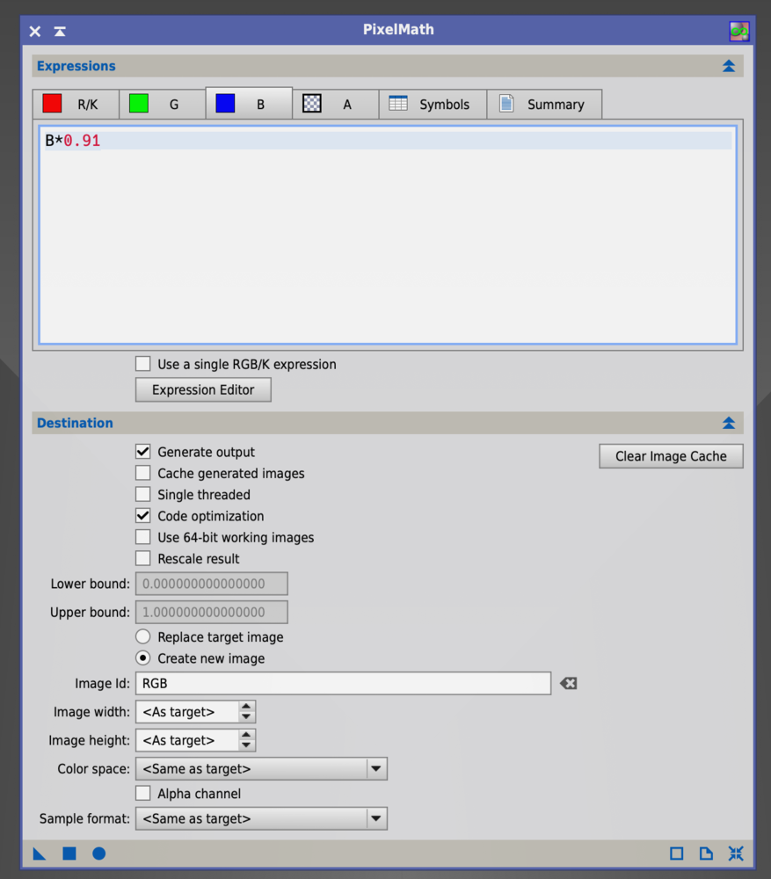
Task: Execute PixelMath using the circle icon
Action: [98, 854]
